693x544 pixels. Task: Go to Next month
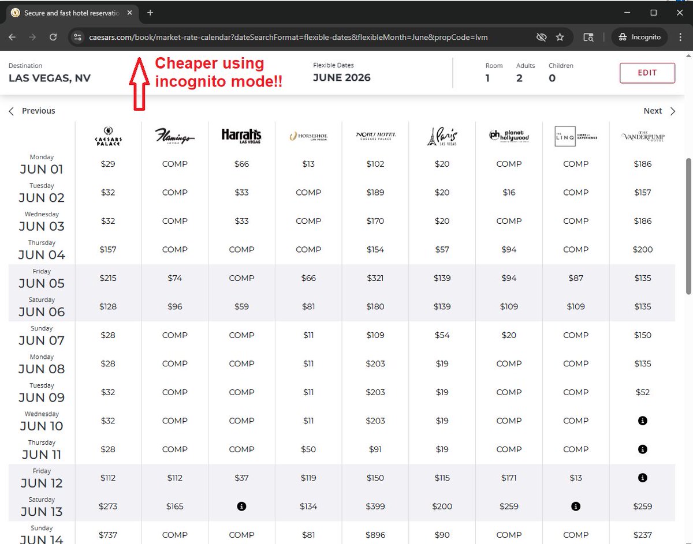[x=660, y=111]
